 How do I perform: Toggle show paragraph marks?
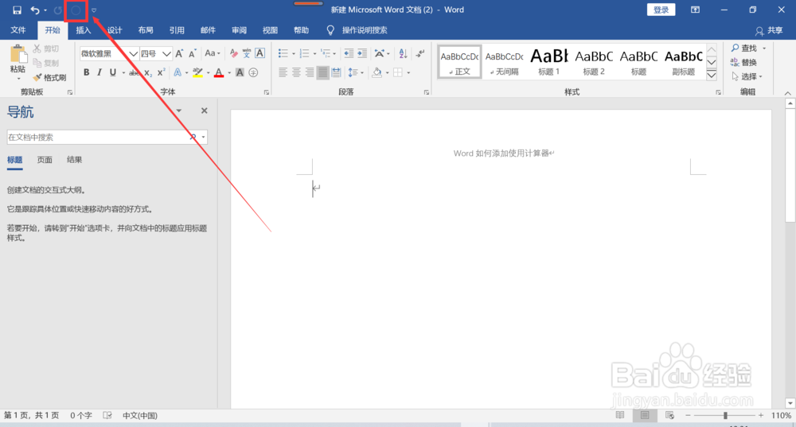tap(420, 53)
